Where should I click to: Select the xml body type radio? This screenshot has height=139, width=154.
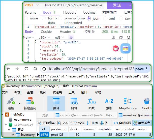click(x=105, y=18)
